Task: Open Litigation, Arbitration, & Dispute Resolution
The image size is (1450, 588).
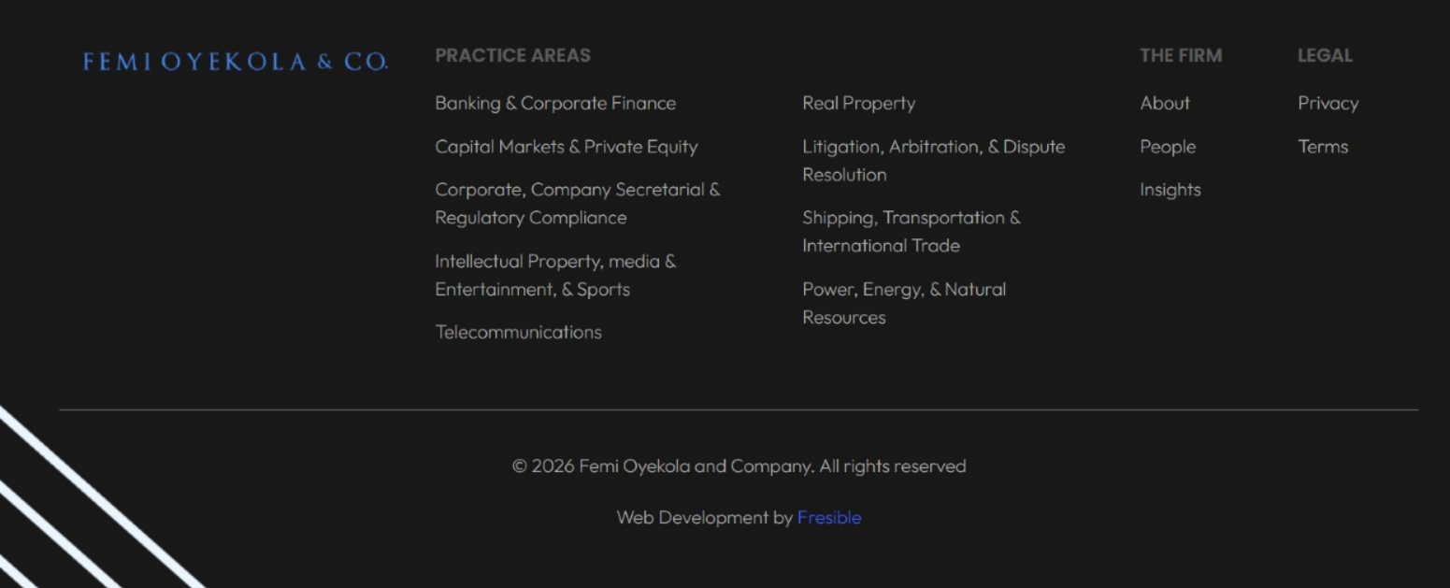Action: (933, 160)
